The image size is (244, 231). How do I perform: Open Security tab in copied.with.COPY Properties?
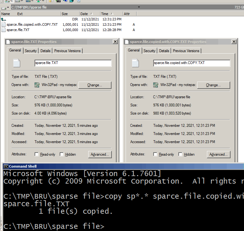[x=149, y=51]
